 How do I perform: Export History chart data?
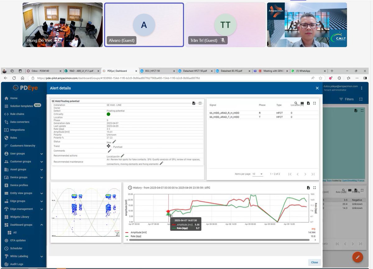pos(308,188)
